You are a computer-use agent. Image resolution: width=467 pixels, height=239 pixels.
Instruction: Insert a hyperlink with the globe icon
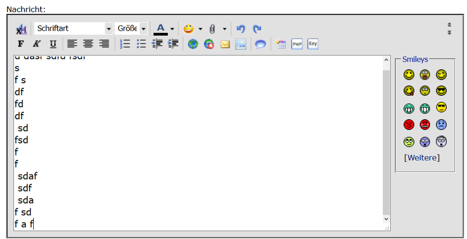point(193,44)
